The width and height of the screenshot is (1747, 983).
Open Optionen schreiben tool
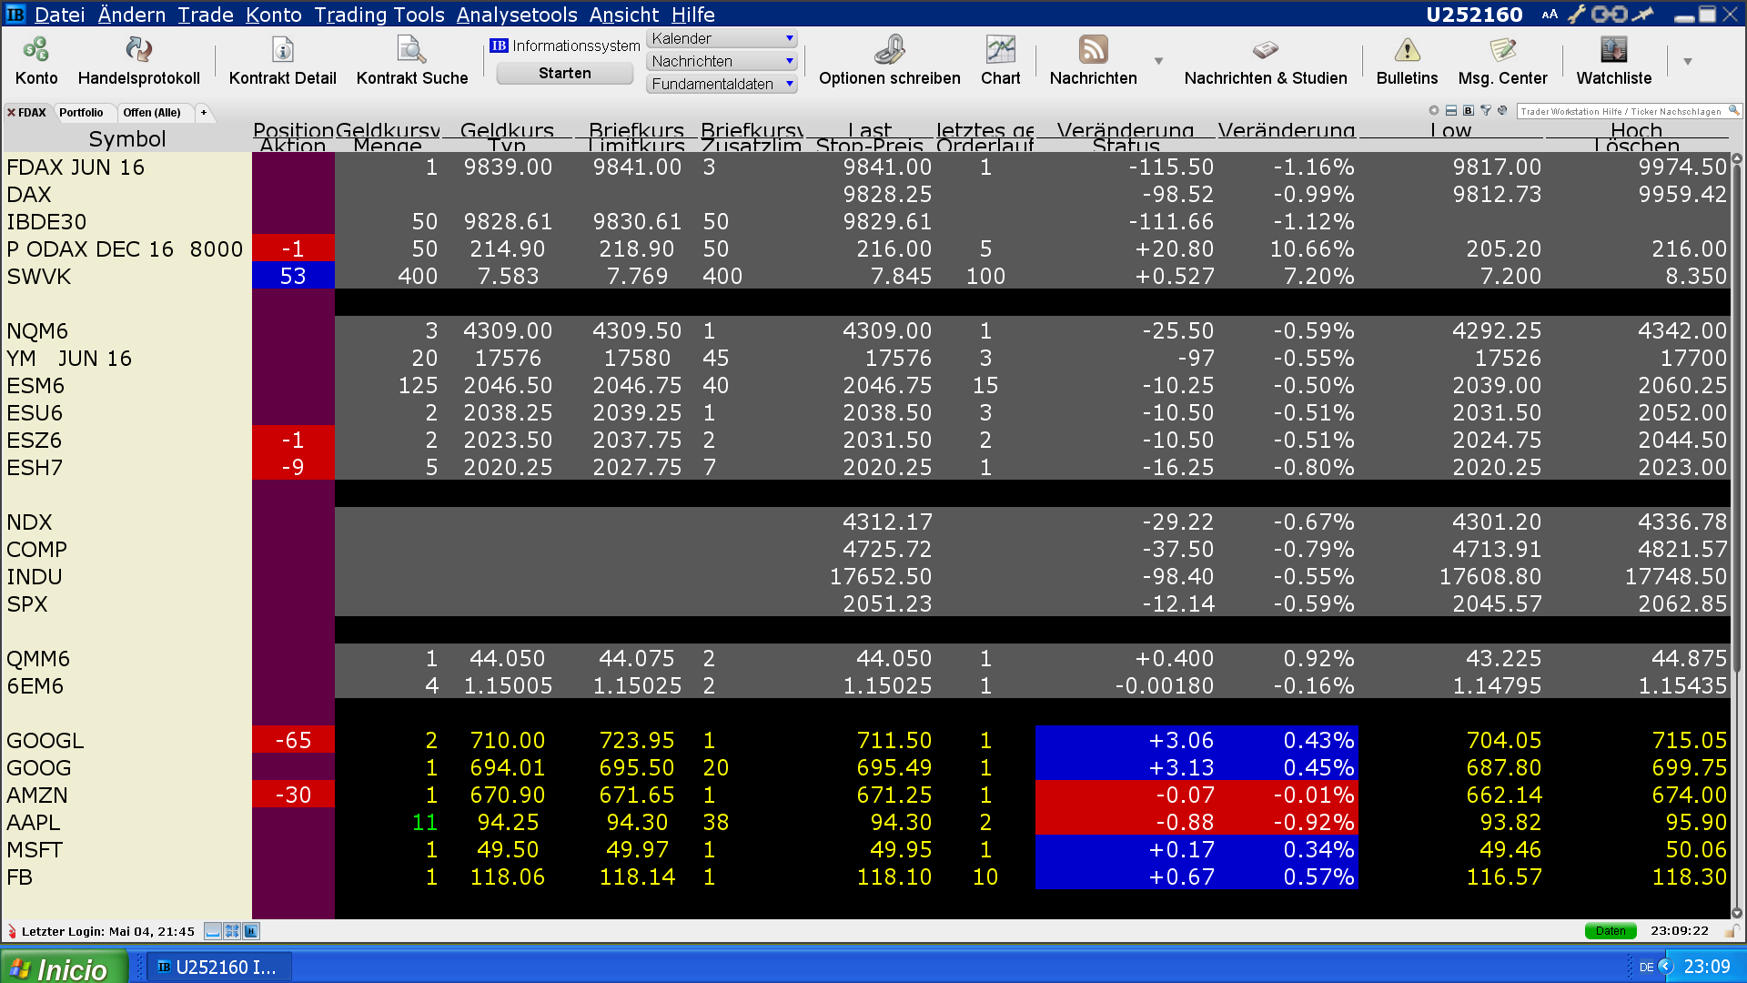pos(889,51)
